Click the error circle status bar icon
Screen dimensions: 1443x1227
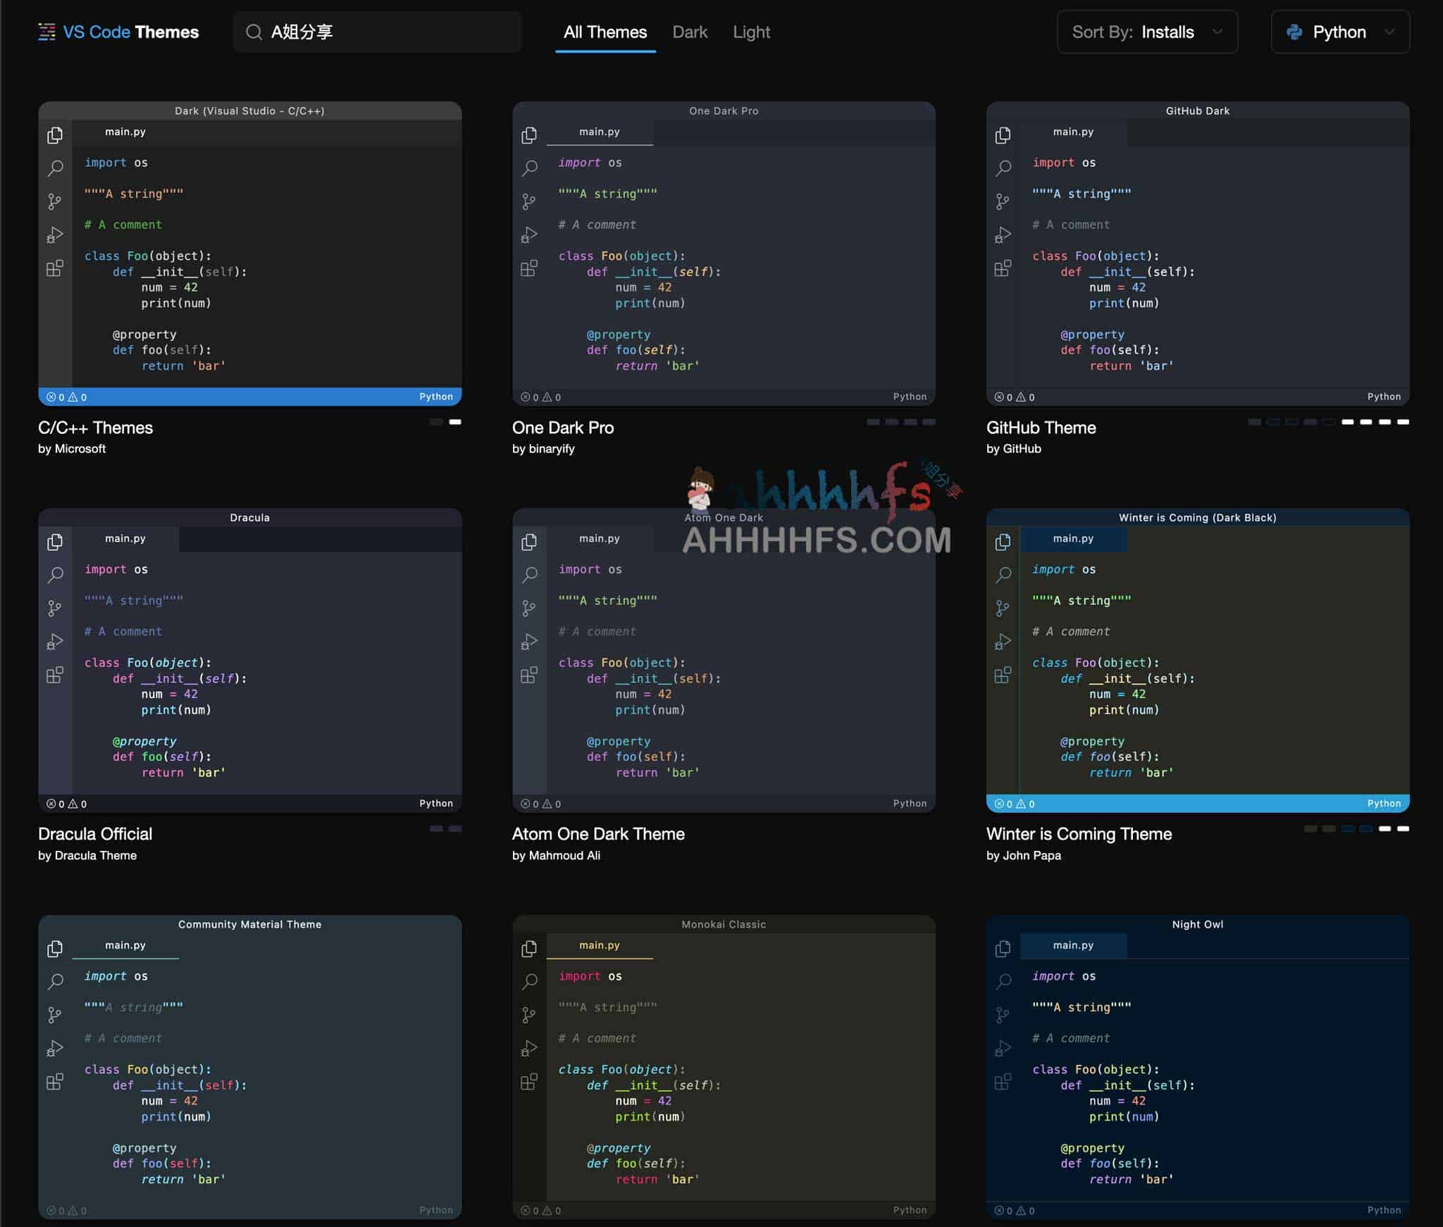tap(49, 397)
